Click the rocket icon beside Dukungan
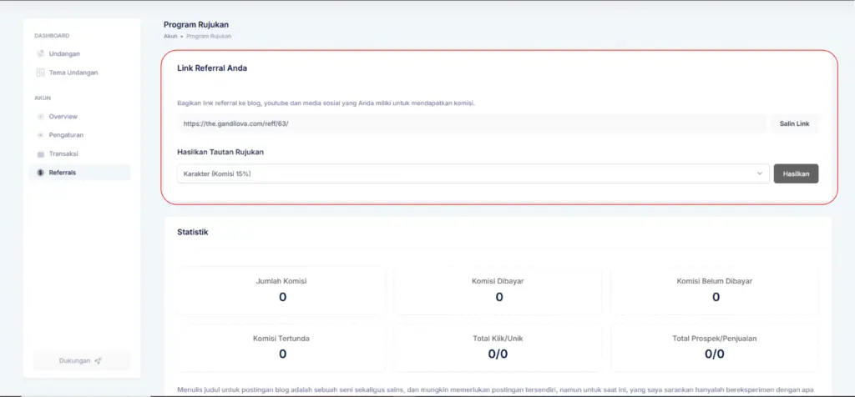Screen dimensions: 855x397 pos(98,360)
